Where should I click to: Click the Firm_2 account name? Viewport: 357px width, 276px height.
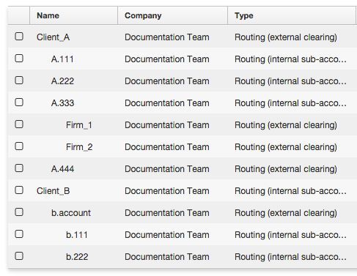click(x=79, y=147)
